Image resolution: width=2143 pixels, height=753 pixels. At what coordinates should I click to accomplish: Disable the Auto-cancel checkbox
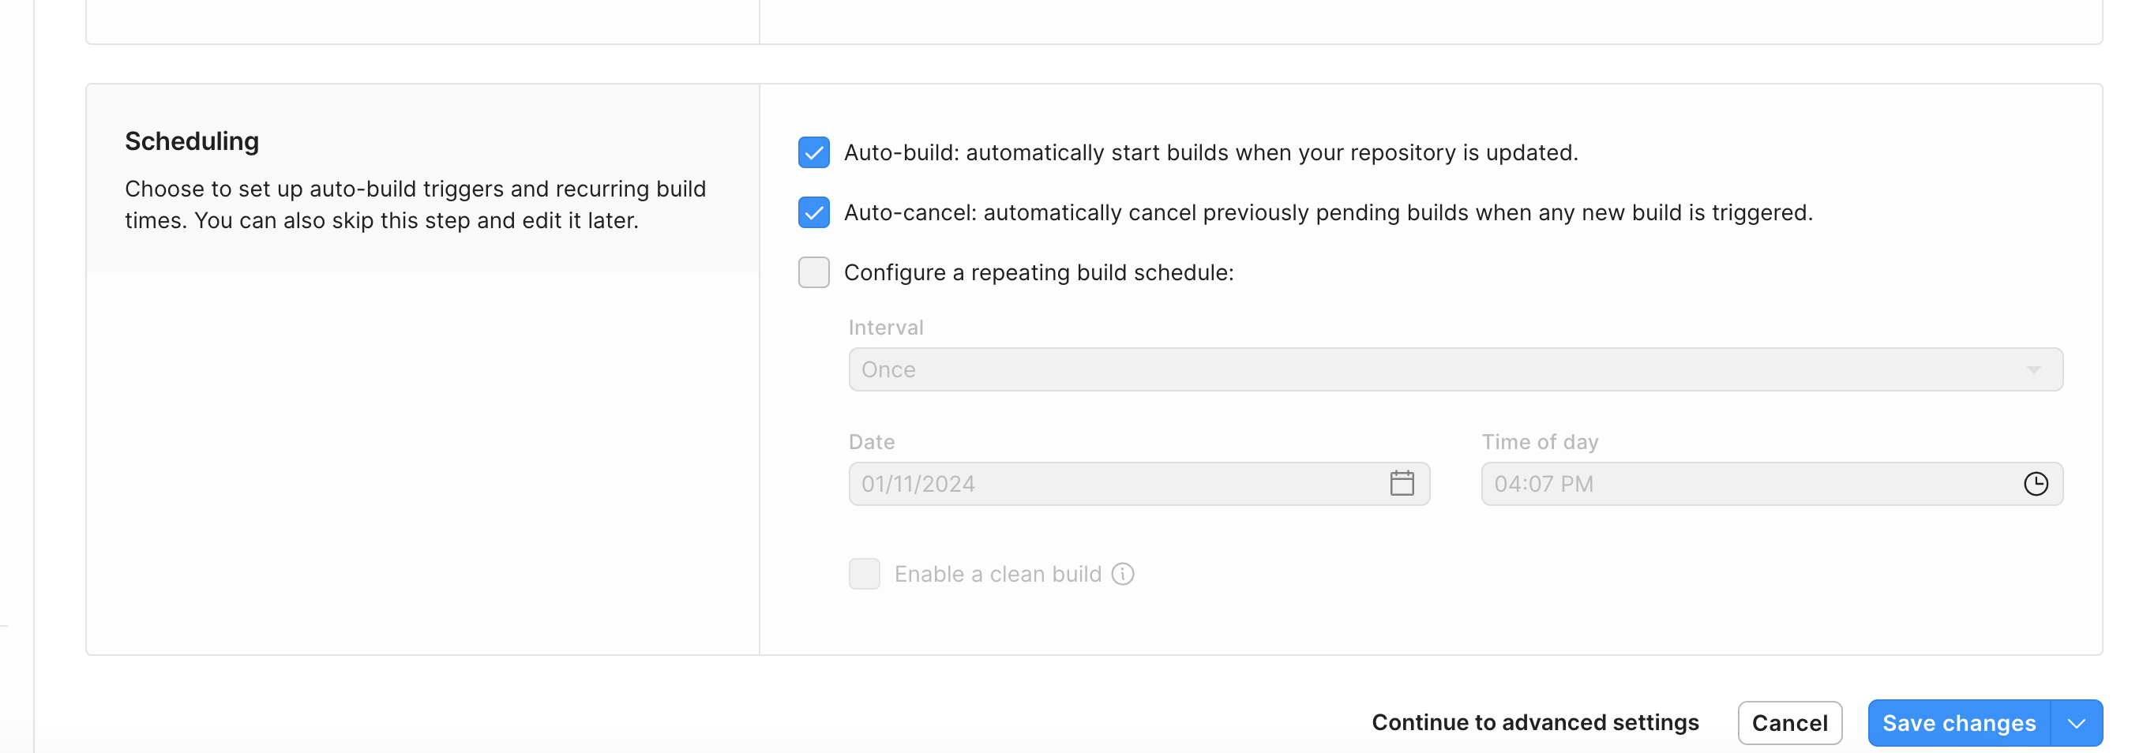813,212
